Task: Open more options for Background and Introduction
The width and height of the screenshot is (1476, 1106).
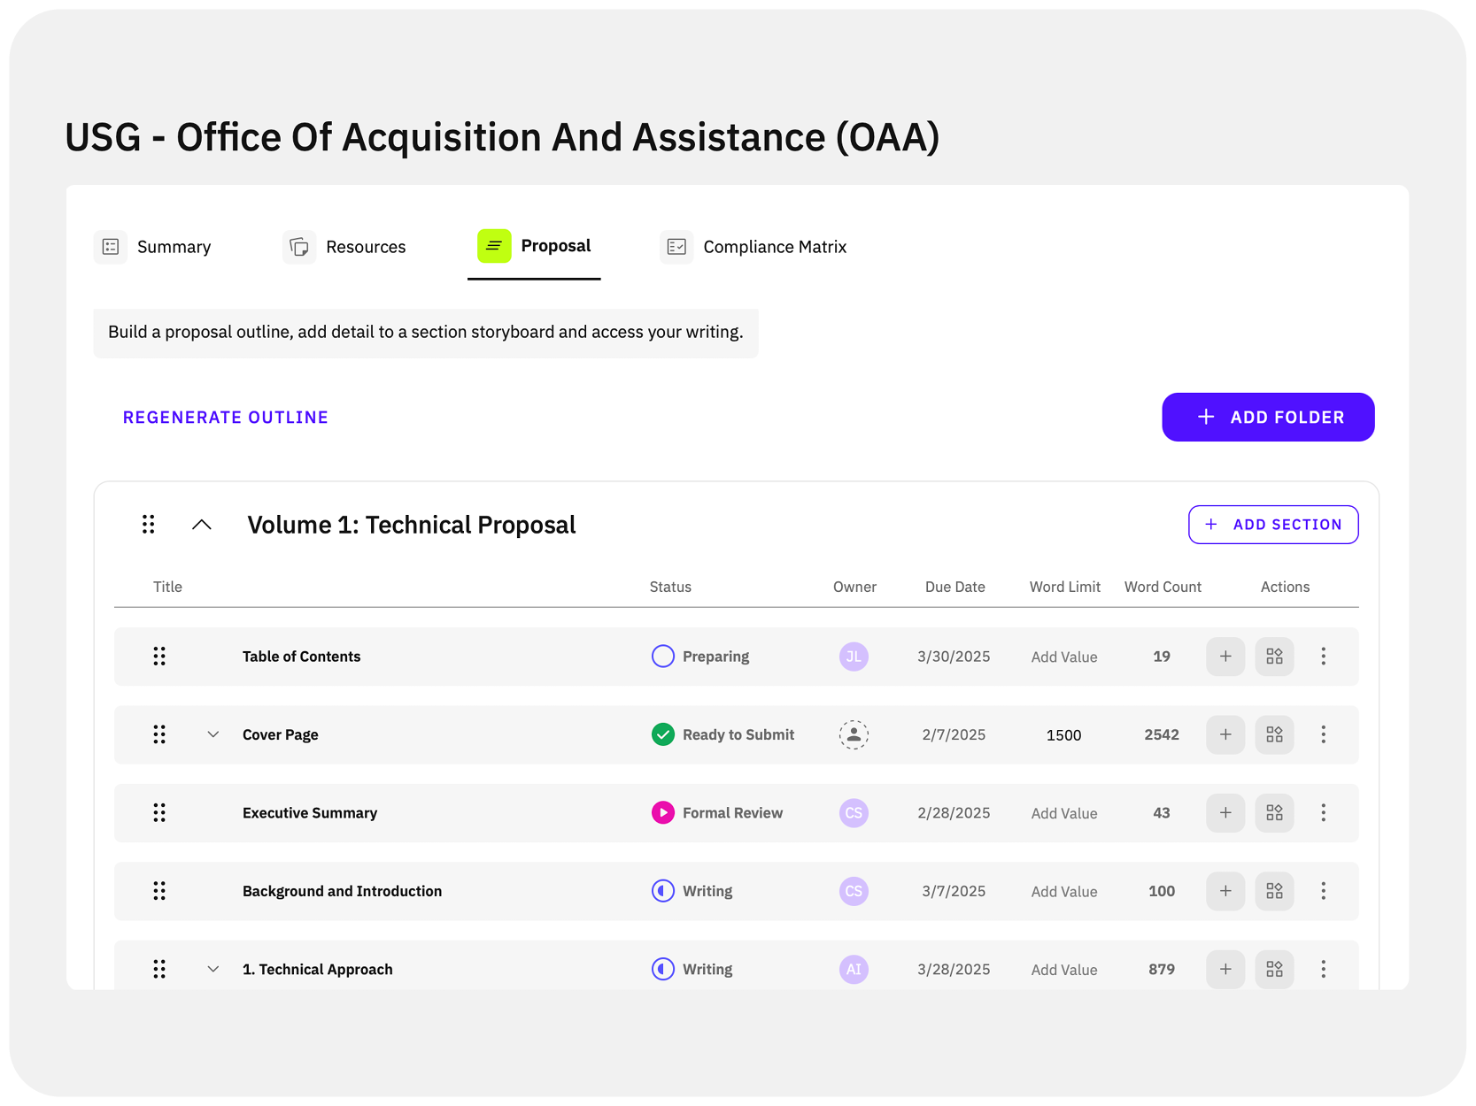Action: 1324,891
